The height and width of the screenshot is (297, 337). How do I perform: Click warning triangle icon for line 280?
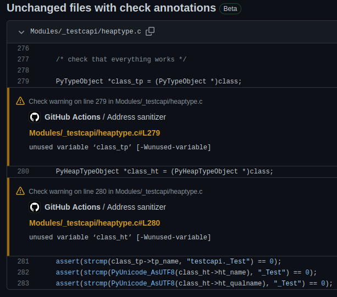20,191
